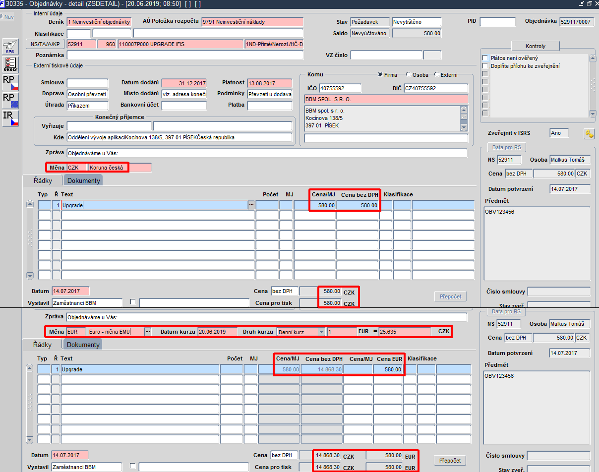Click the Bankovní účet field

pyautogui.click(x=184, y=105)
